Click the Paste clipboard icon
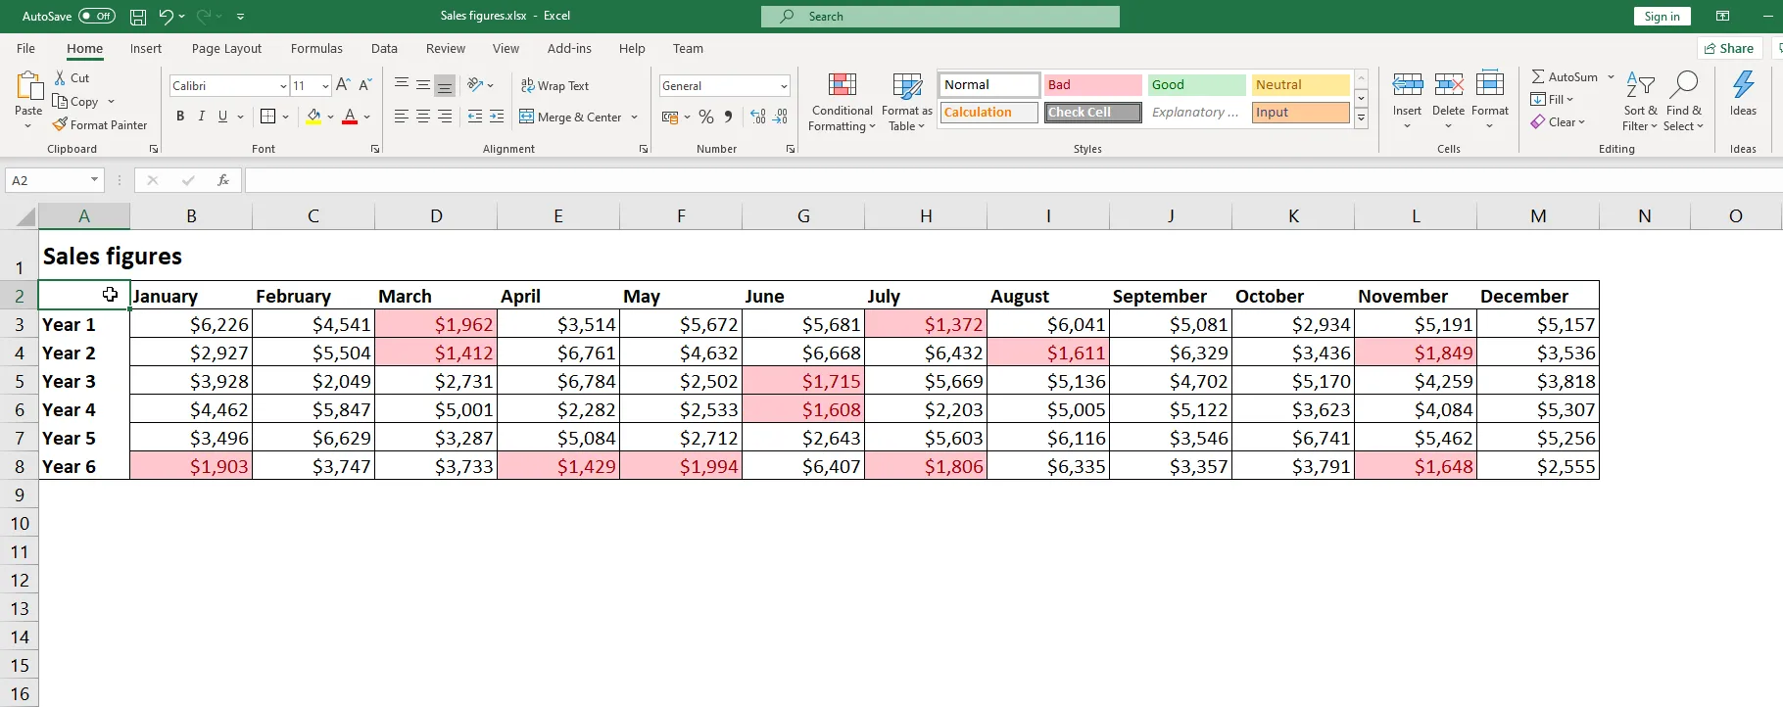Screen dimensions: 1783x707 pos(28,86)
